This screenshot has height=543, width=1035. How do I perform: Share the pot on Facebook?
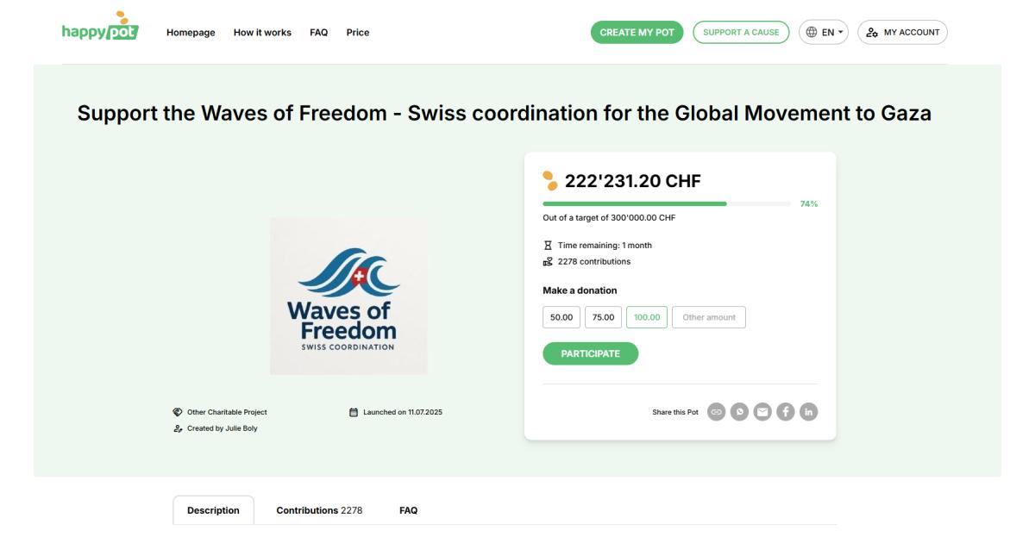[786, 411]
